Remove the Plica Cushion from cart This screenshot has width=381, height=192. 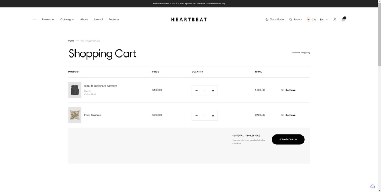coord(288,115)
